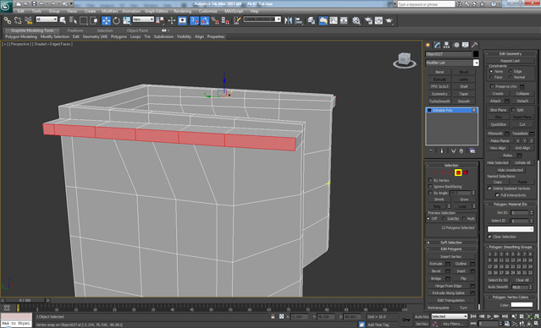This screenshot has height=328, width=541.
Task: Open the Customize menu
Action: click(x=208, y=11)
